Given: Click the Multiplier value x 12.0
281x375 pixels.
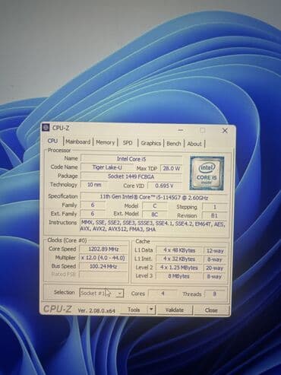Looking at the screenshot, I should point(103,258).
